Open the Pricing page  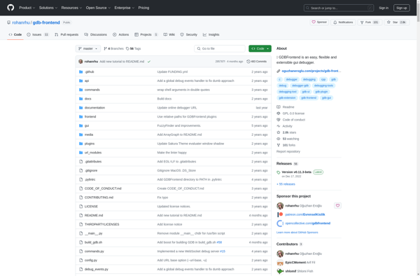pyautogui.click(x=143, y=8)
